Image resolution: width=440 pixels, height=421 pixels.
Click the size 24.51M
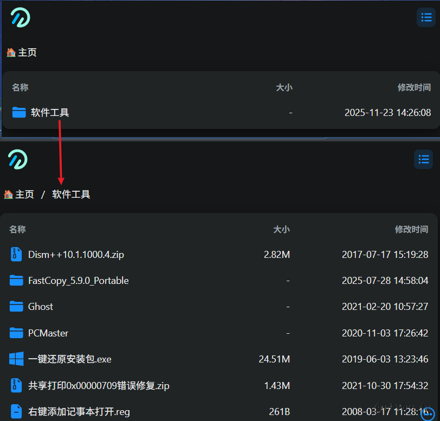(274, 359)
